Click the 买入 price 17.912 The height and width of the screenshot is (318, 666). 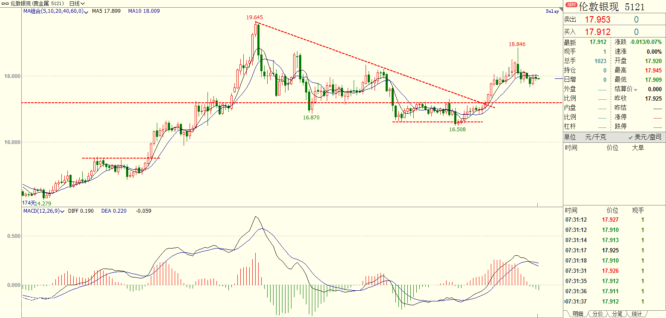pos(597,32)
